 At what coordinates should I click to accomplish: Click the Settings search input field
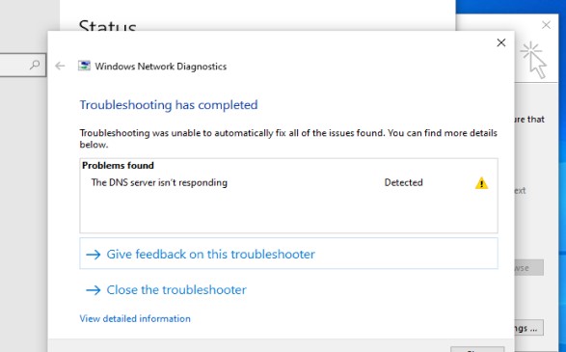pyautogui.click(x=22, y=65)
